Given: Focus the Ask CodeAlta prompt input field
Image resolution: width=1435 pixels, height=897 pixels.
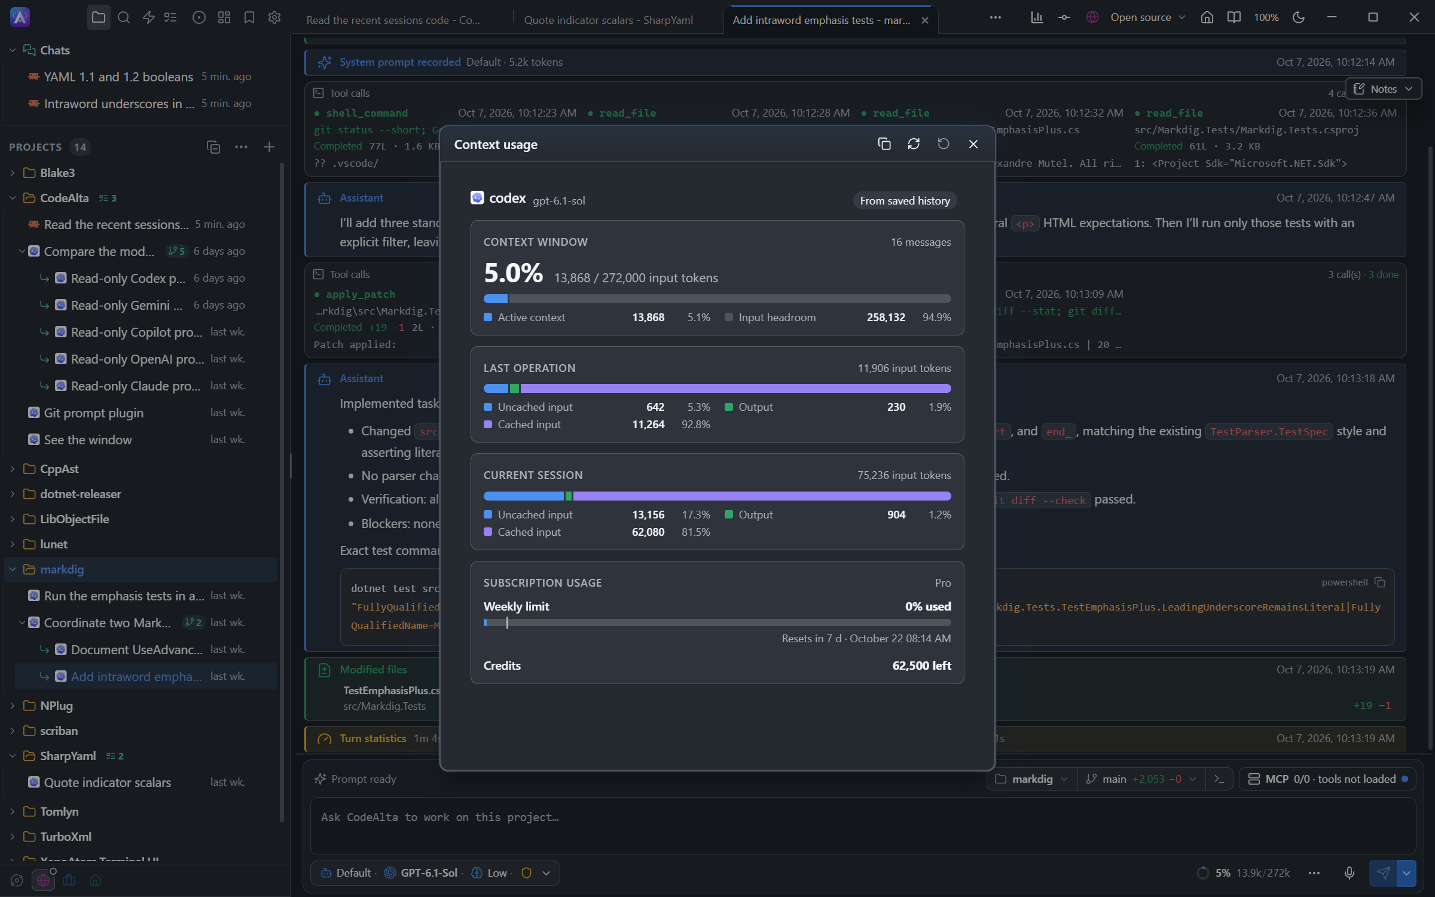Looking at the screenshot, I should [x=863, y=825].
